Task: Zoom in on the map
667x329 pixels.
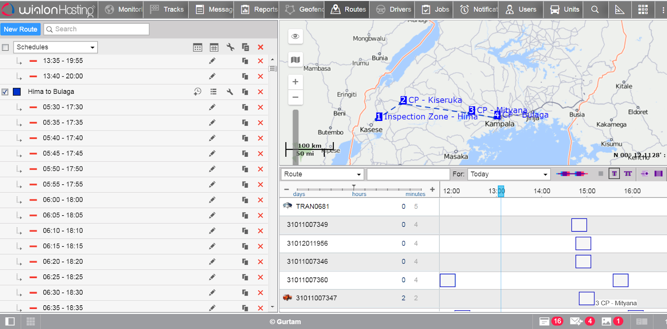Action: coord(295,82)
